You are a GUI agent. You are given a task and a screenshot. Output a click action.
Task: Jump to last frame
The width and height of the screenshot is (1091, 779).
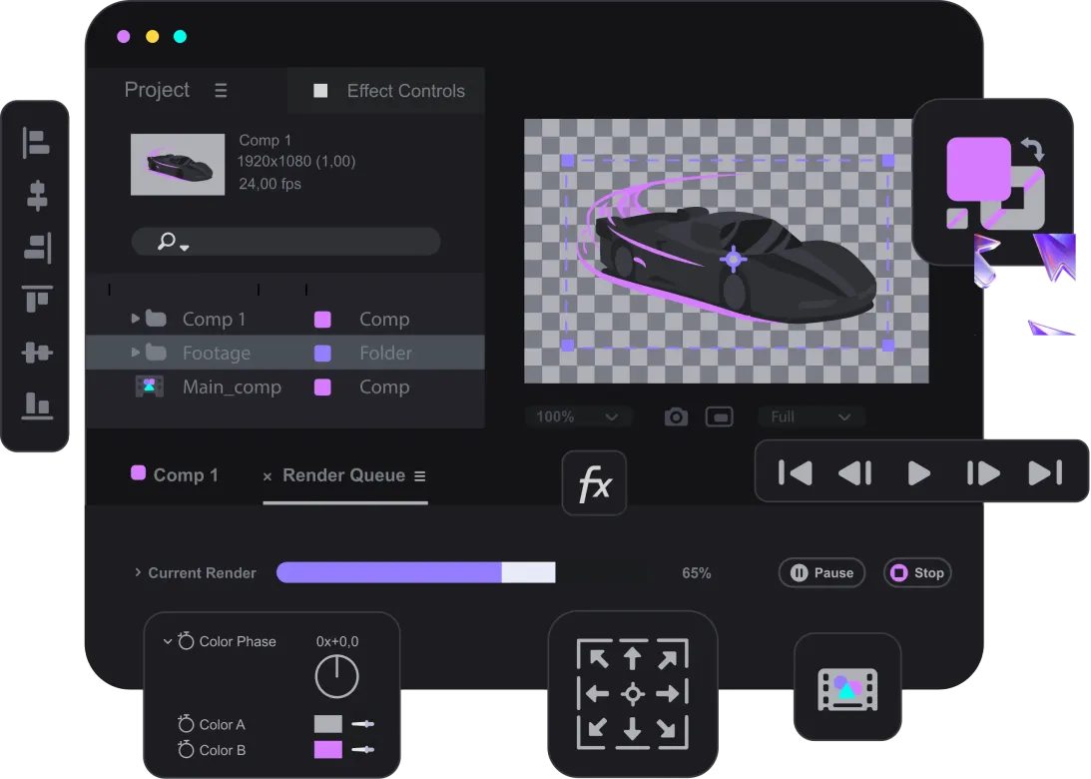point(1045,472)
